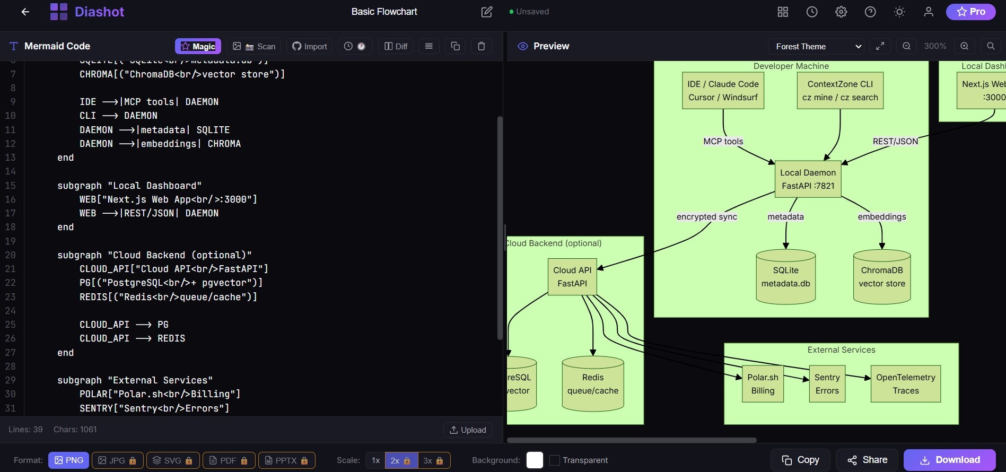
Task: Copy Mermaid code with copy icon
Action: click(455, 46)
